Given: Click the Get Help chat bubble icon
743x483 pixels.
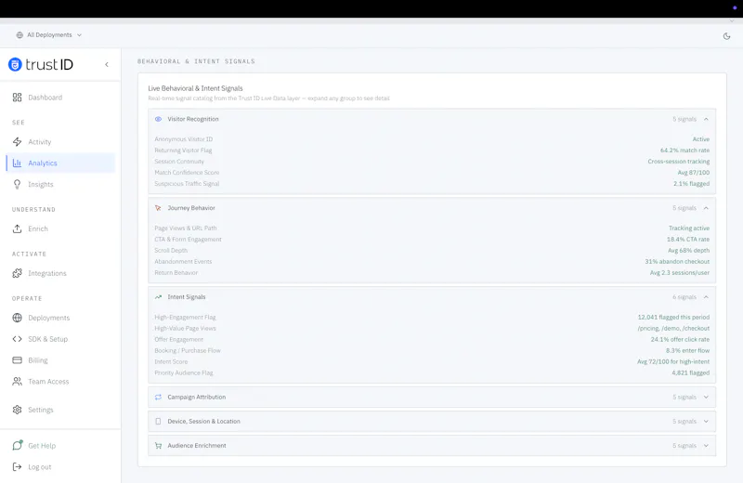Looking at the screenshot, I should pyautogui.click(x=17, y=445).
